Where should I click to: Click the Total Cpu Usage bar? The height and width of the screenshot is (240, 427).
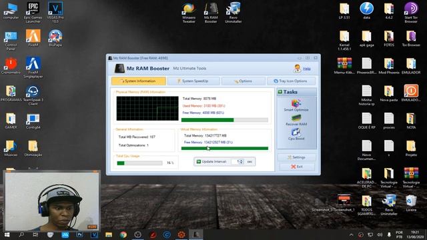[x=139, y=163]
